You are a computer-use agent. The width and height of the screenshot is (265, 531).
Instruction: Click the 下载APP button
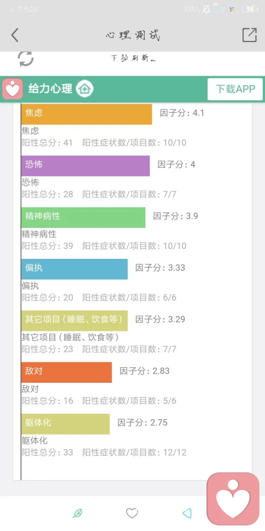coord(235,89)
